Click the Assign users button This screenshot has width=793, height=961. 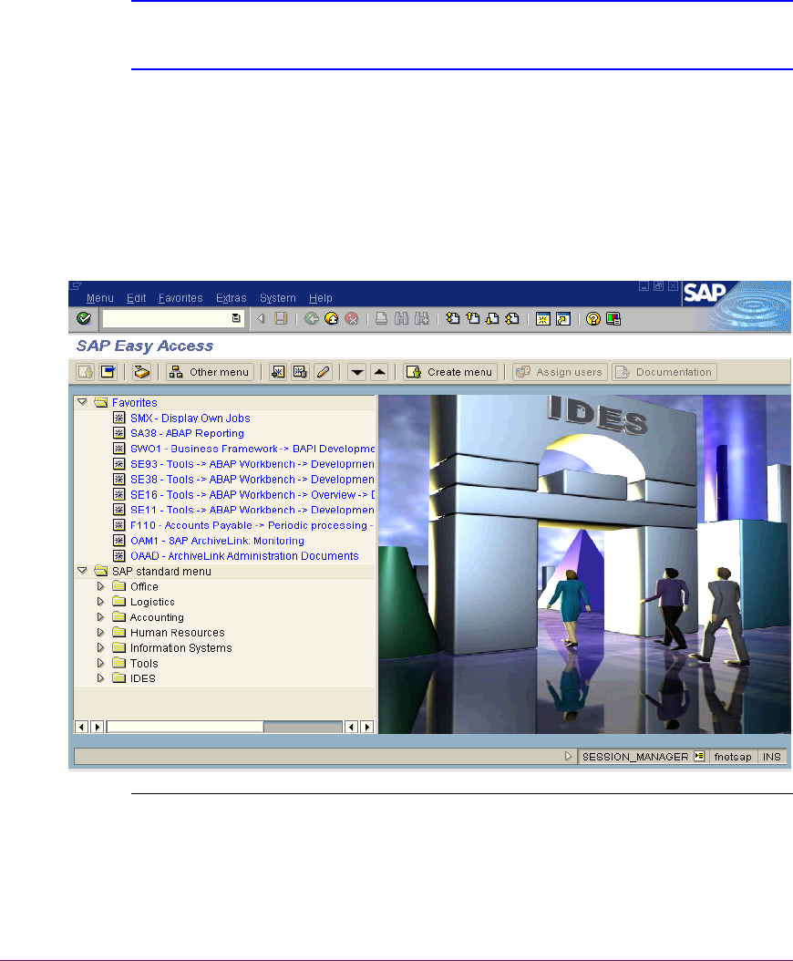pyautogui.click(x=561, y=372)
